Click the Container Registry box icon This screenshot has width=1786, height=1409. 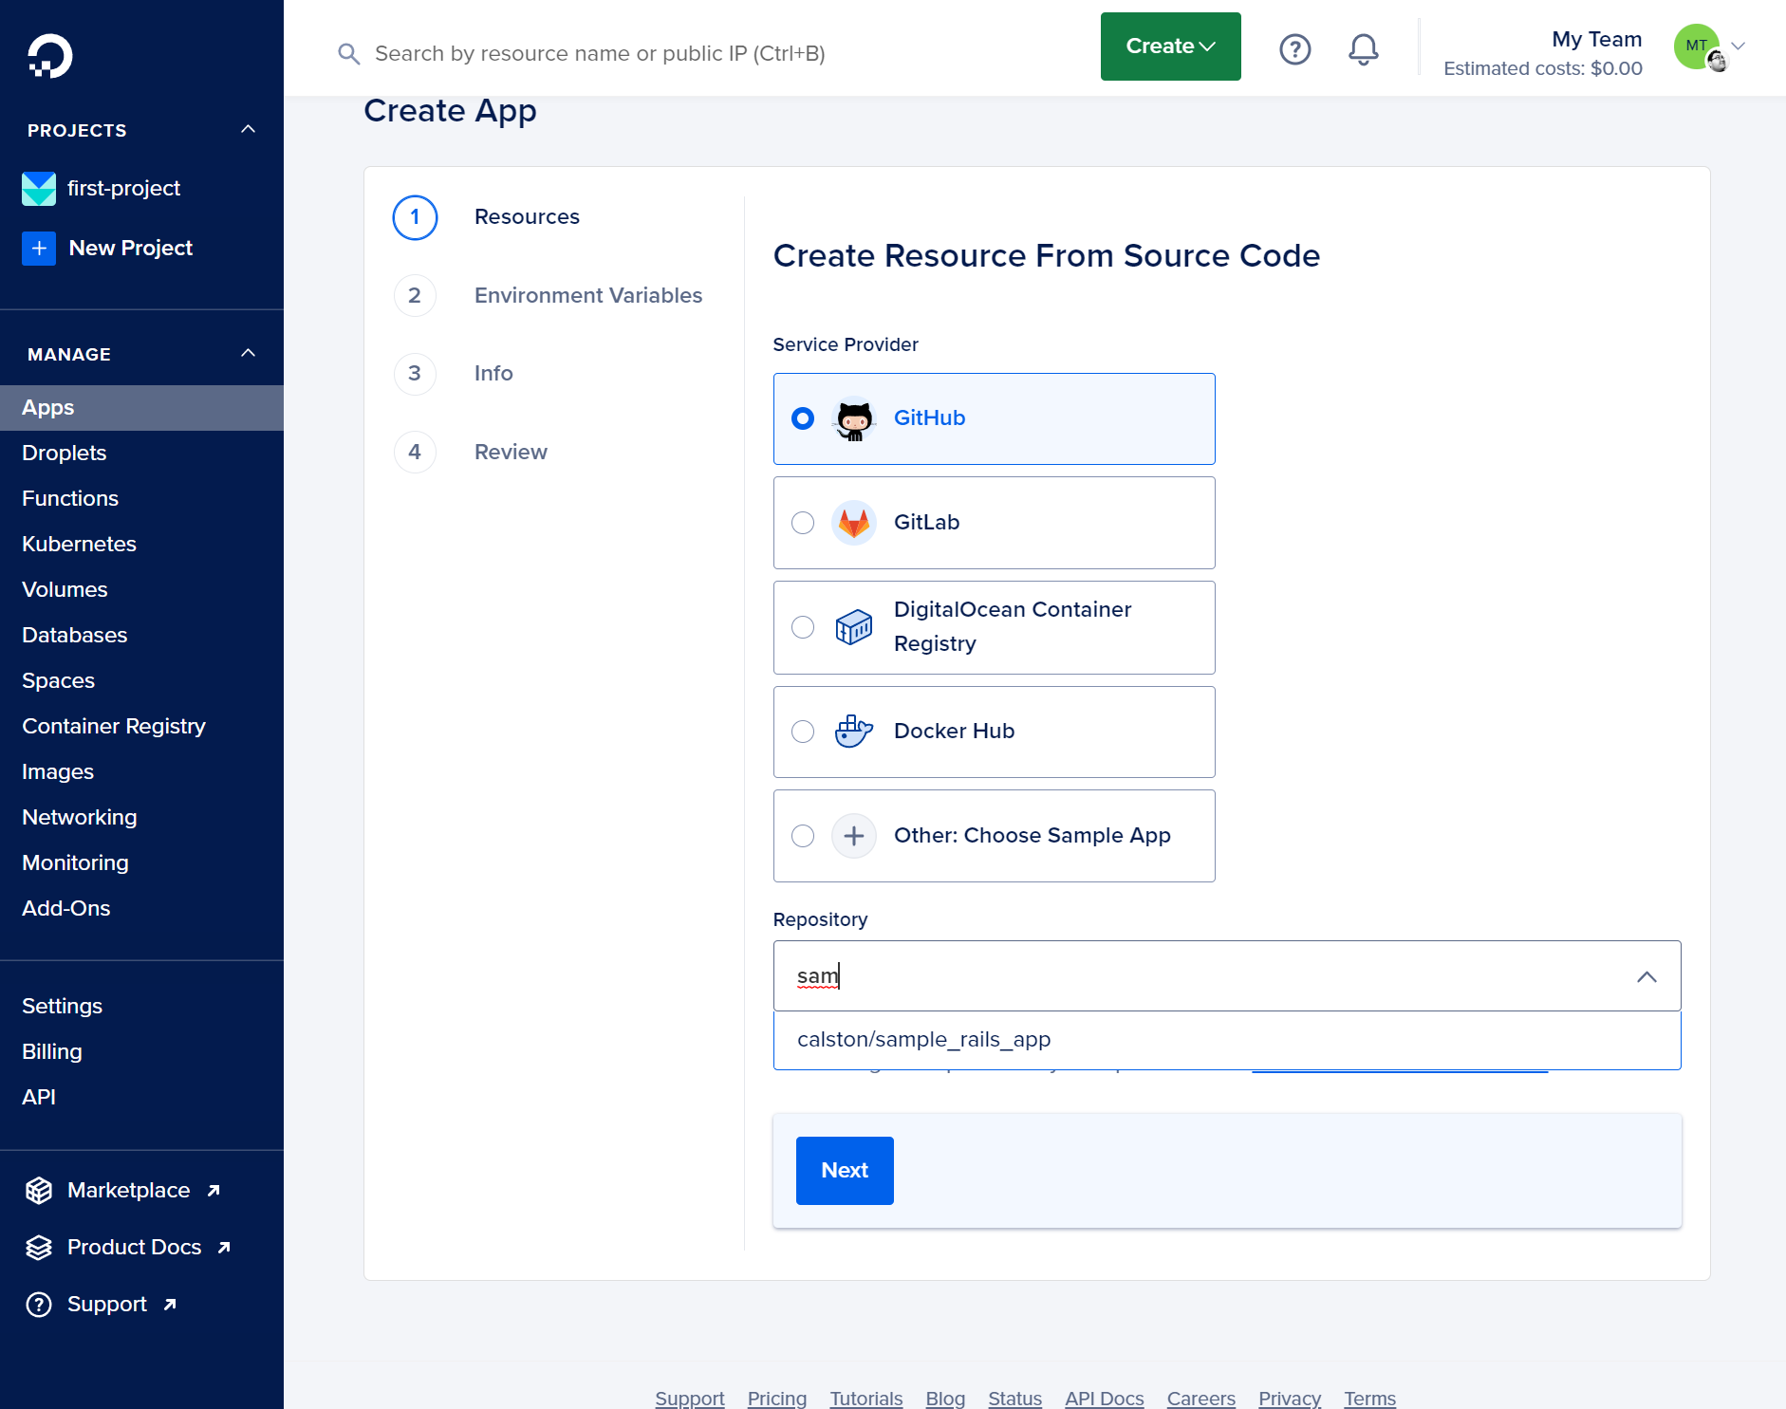pos(854,627)
